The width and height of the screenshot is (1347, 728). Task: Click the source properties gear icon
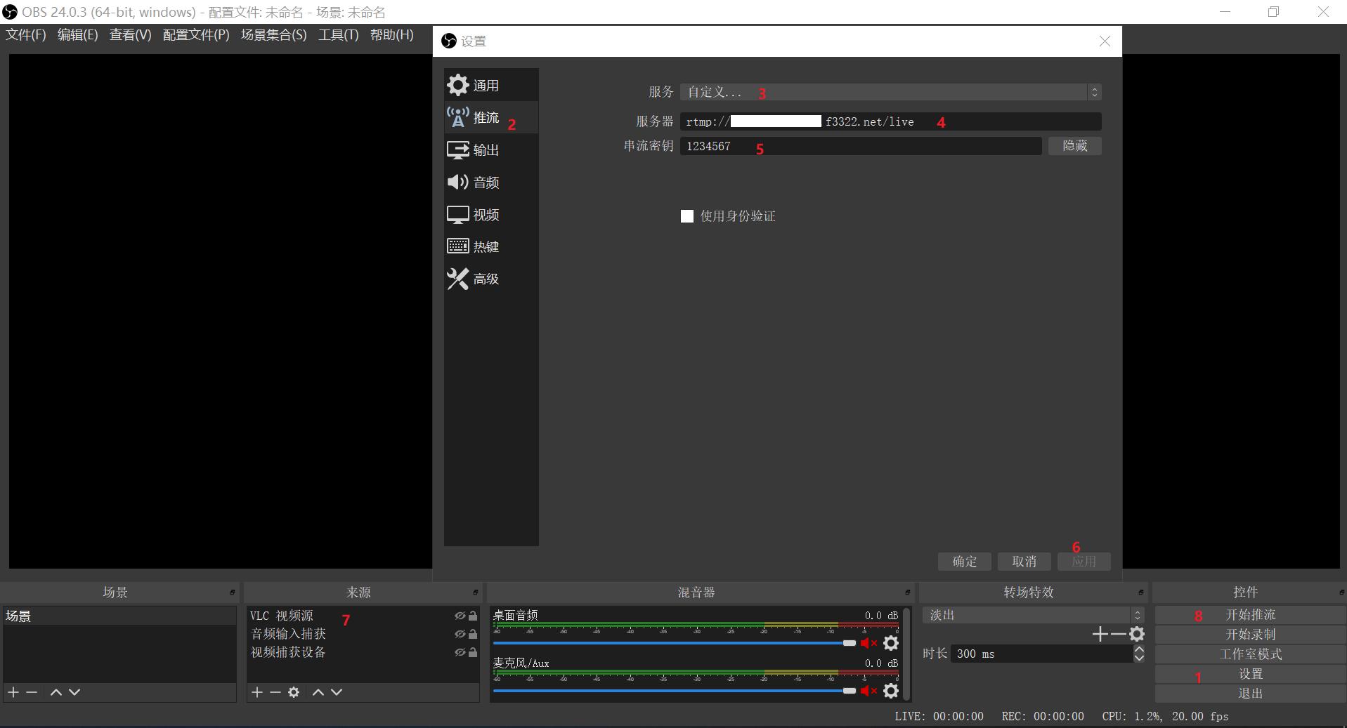click(294, 692)
